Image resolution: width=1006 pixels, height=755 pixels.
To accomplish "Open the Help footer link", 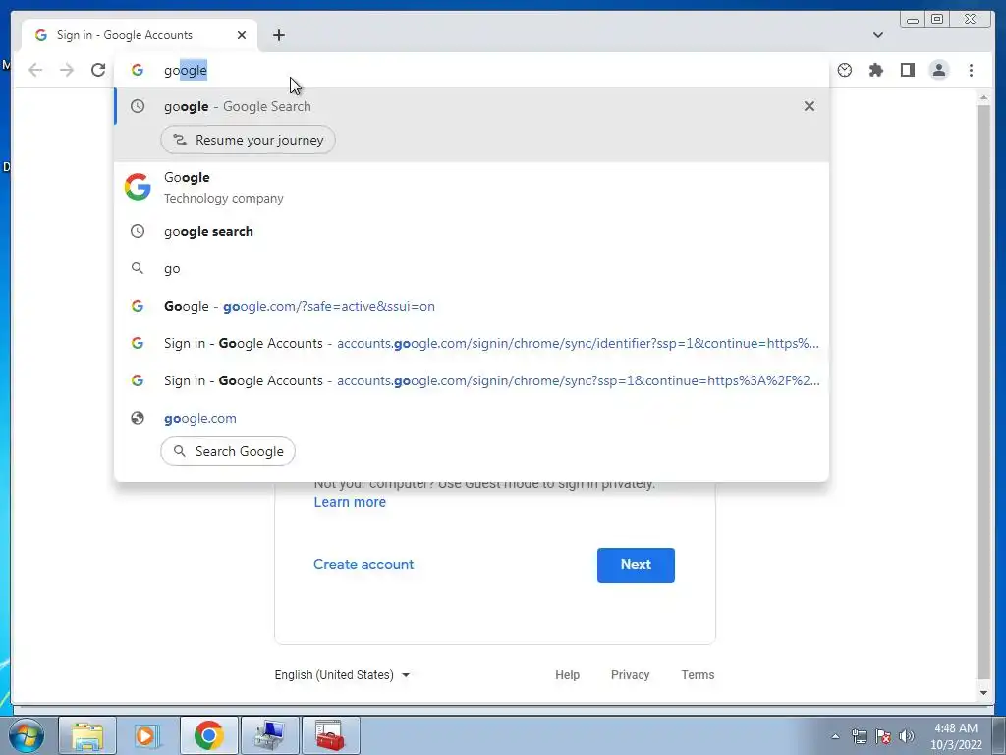I will tap(567, 674).
